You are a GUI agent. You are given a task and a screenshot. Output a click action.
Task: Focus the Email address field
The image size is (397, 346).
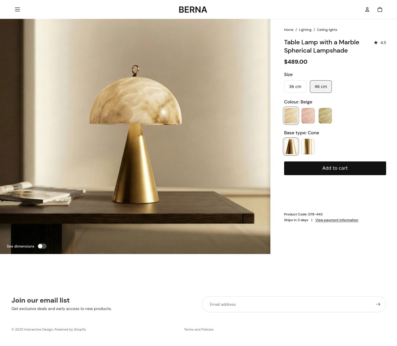(x=289, y=304)
